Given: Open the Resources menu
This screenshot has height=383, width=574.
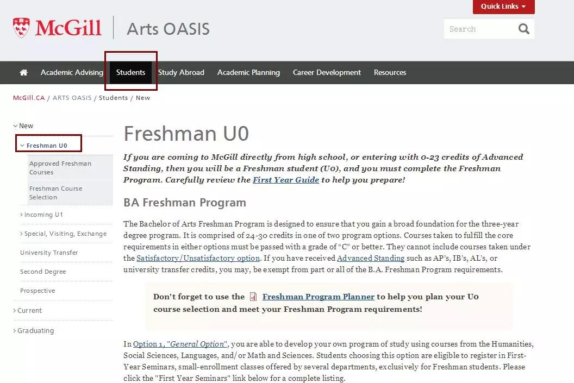Looking at the screenshot, I should (x=390, y=72).
